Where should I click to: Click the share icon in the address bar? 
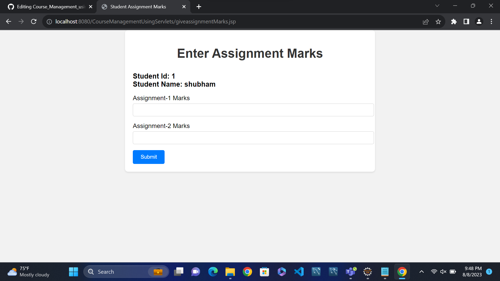(x=426, y=22)
